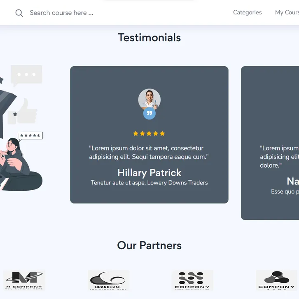Click the five-star rating row
Image resolution: width=299 pixels, height=299 pixels.
(x=149, y=133)
